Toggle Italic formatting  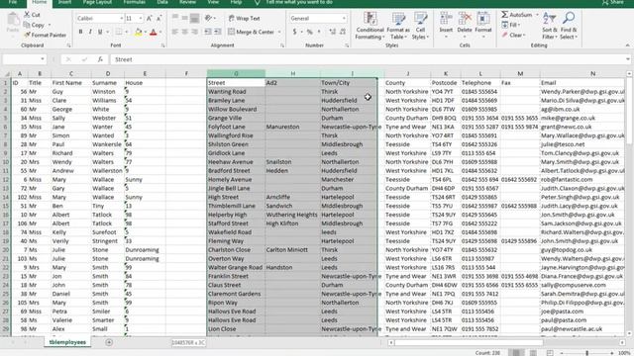click(90, 32)
